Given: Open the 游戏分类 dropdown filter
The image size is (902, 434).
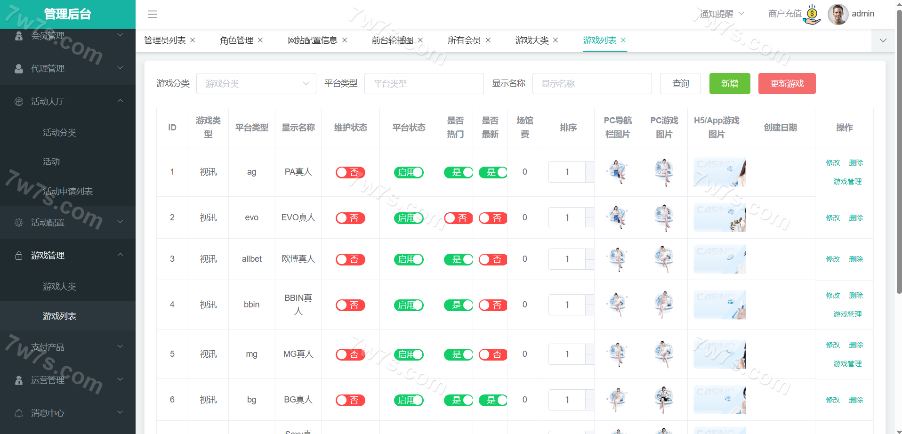Looking at the screenshot, I should pyautogui.click(x=256, y=84).
